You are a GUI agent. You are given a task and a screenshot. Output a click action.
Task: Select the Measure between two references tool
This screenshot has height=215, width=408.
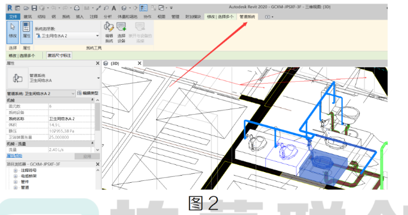pyautogui.click(x=87, y=8)
